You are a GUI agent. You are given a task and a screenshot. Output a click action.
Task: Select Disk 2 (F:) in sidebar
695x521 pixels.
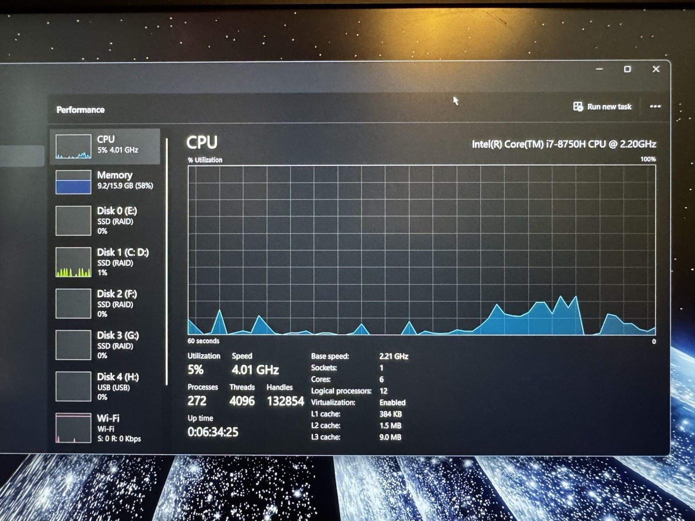105,303
